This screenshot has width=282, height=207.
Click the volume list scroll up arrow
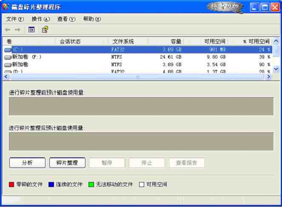coord(276,41)
